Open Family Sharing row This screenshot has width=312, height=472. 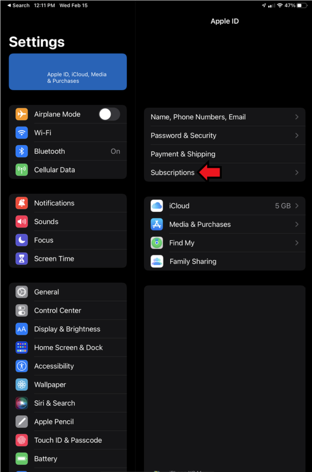click(x=225, y=261)
